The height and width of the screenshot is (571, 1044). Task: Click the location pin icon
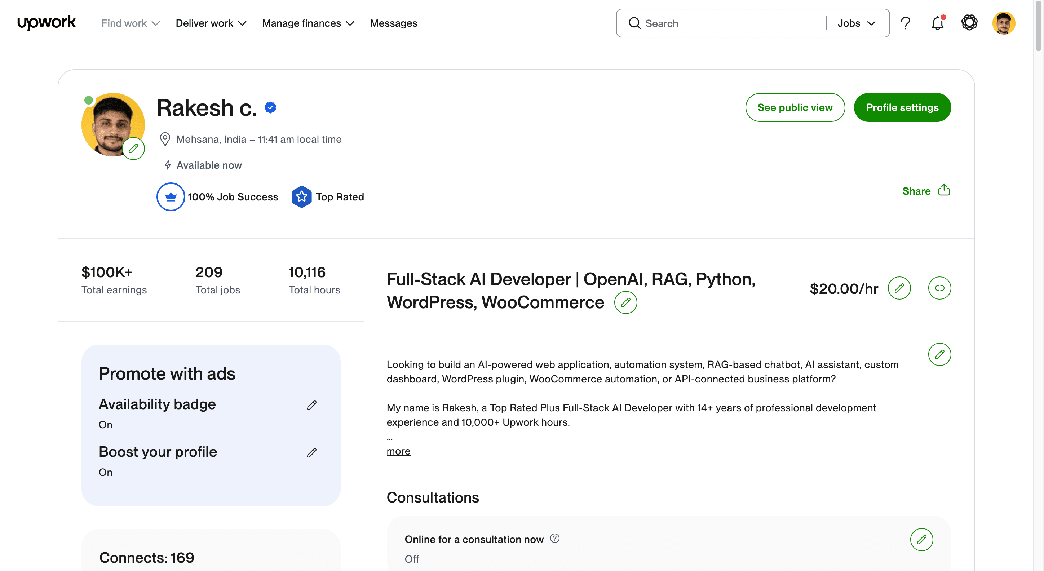(x=164, y=140)
